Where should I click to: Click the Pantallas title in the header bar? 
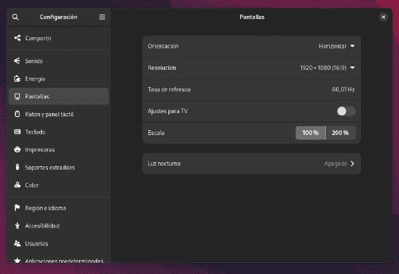(252, 17)
